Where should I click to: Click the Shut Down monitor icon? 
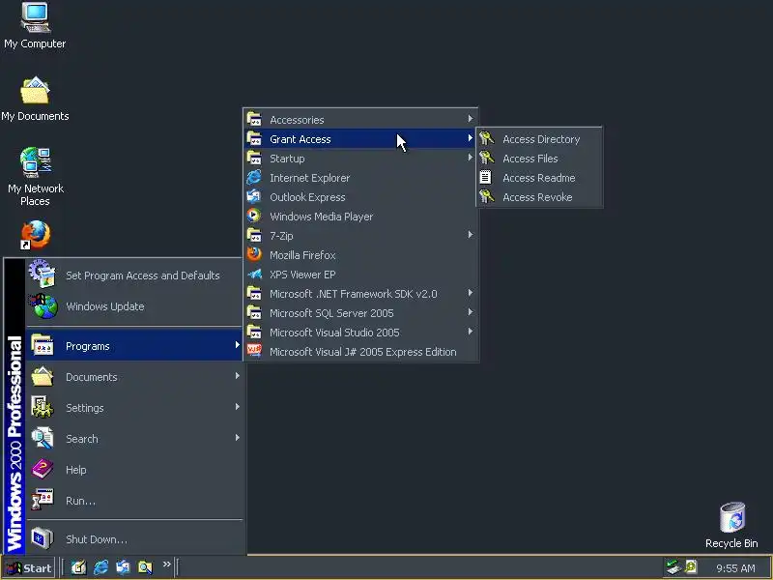click(43, 538)
